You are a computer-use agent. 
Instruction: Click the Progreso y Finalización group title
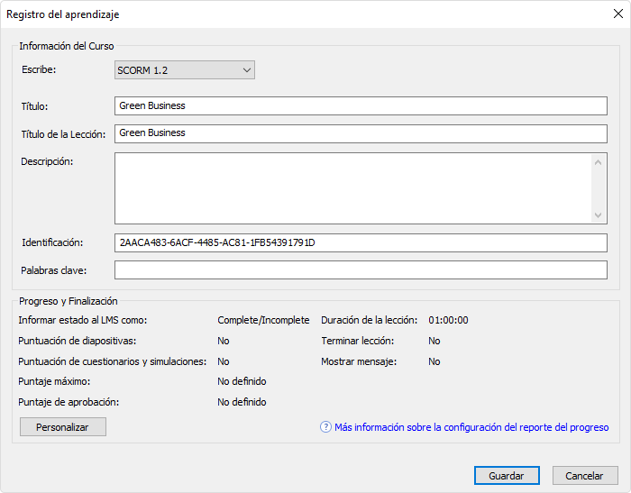point(69,301)
